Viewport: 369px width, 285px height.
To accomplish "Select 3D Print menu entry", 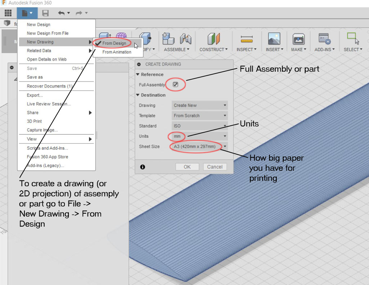I will point(57,121).
